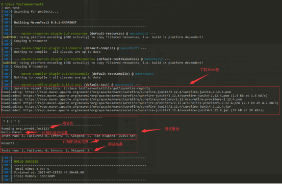Click the '(default-testResources)' goal text
Screen dimensions: 282x184
click(118, 59)
